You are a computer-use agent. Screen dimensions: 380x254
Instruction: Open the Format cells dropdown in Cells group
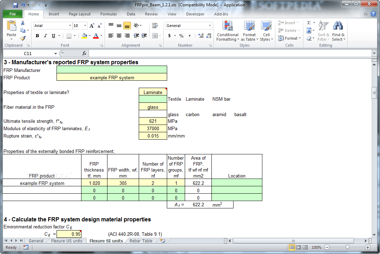tap(290, 38)
